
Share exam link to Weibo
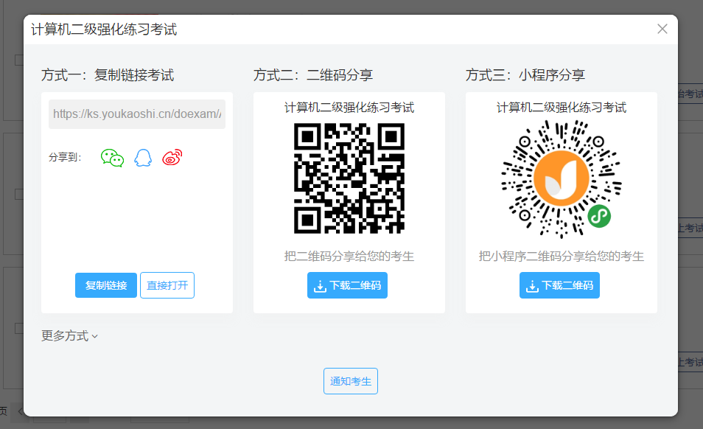pos(172,157)
